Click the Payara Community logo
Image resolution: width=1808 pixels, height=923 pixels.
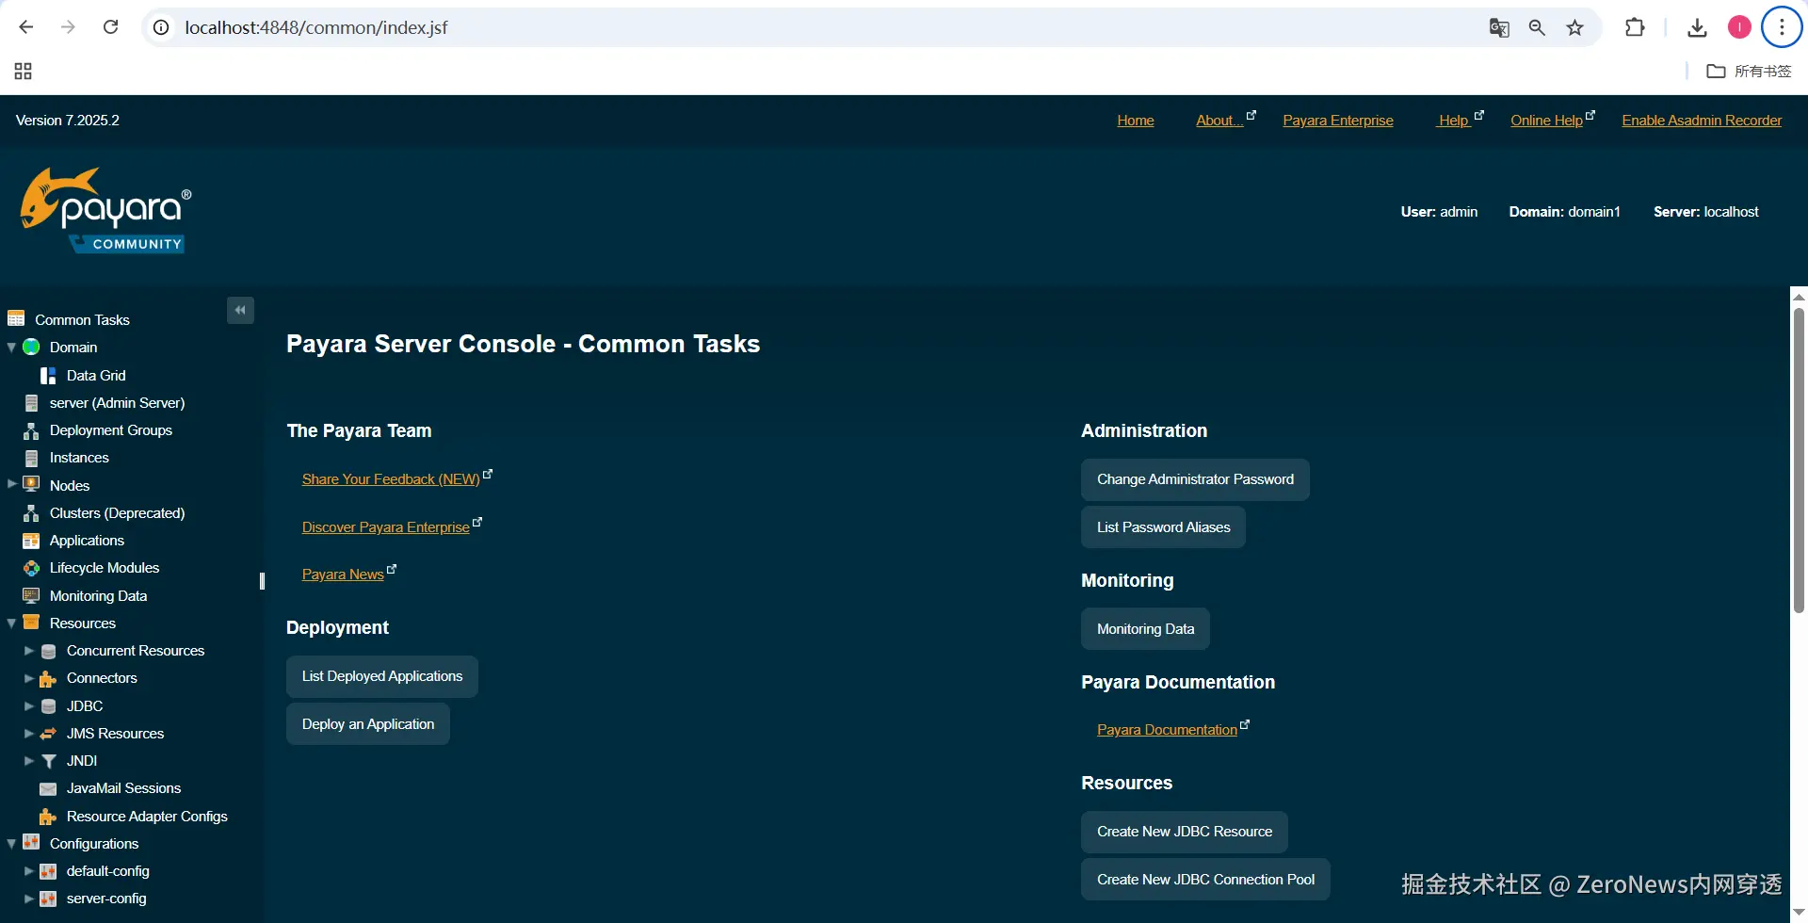(x=105, y=211)
